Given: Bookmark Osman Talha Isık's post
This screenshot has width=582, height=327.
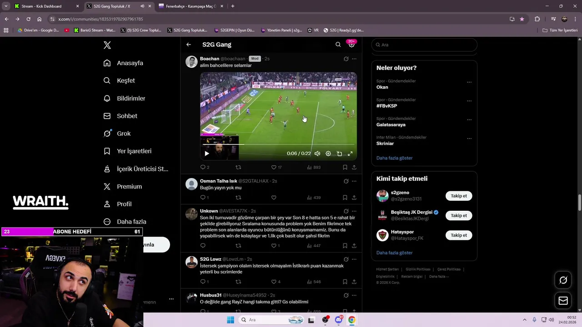Looking at the screenshot, I should (x=345, y=198).
